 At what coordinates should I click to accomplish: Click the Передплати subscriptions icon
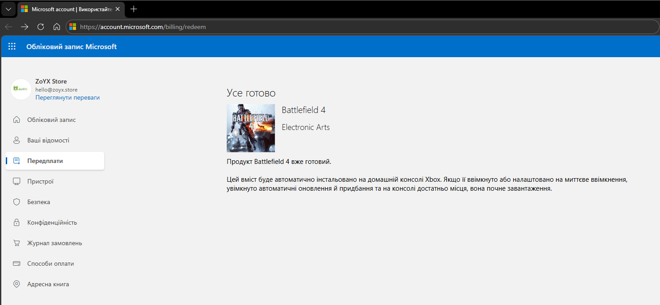pyautogui.click(x=17, y=161)
